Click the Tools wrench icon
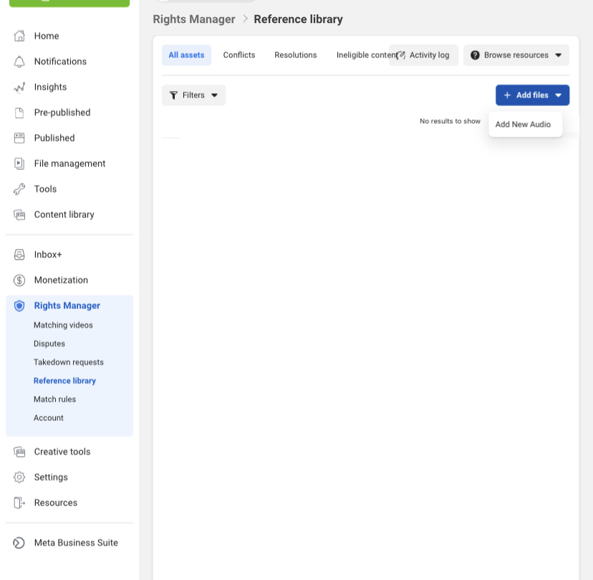Screen dimensions: 593x580 coord(19,189)
